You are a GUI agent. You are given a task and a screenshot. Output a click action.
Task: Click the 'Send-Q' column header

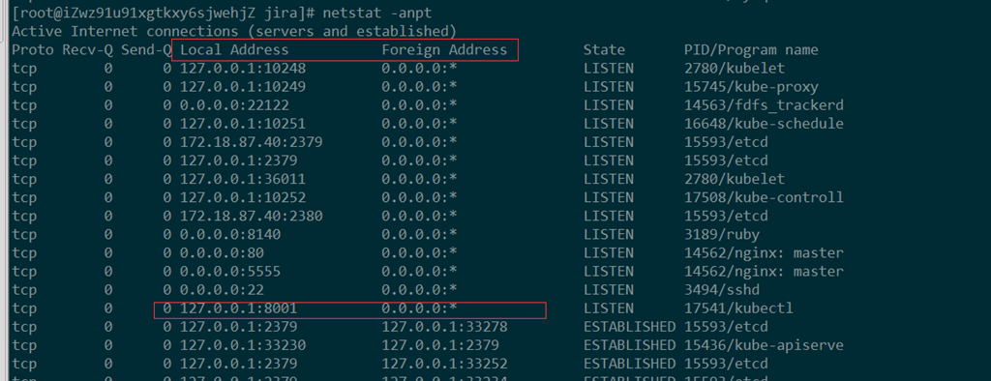146,49
